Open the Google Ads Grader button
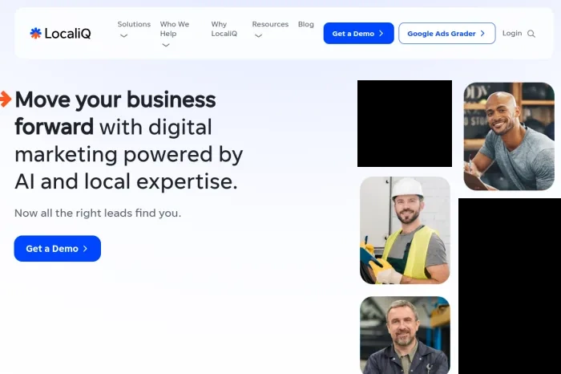 click(x=447, y=34)
